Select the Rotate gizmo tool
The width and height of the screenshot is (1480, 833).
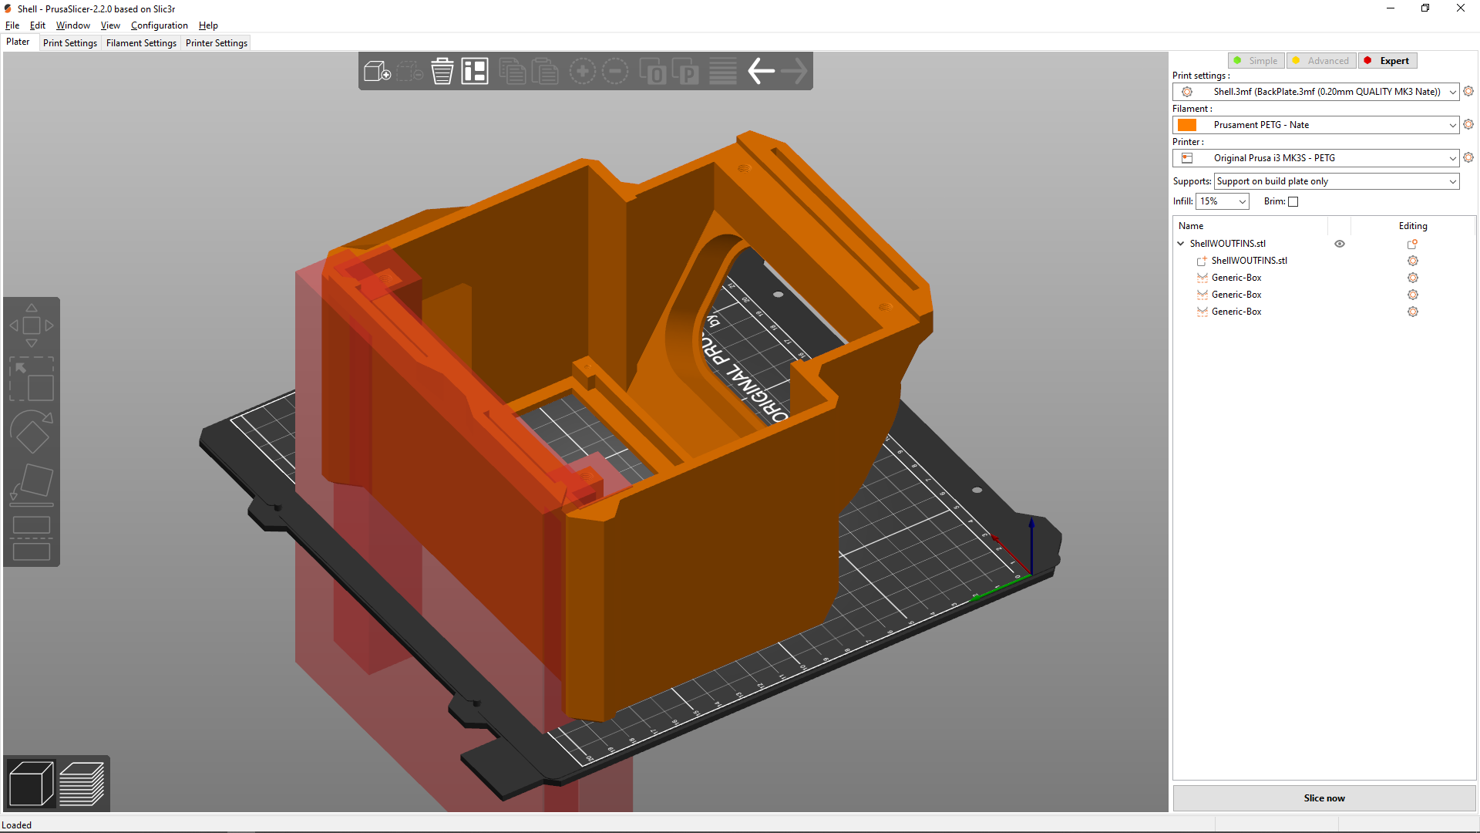pos(32,432)
